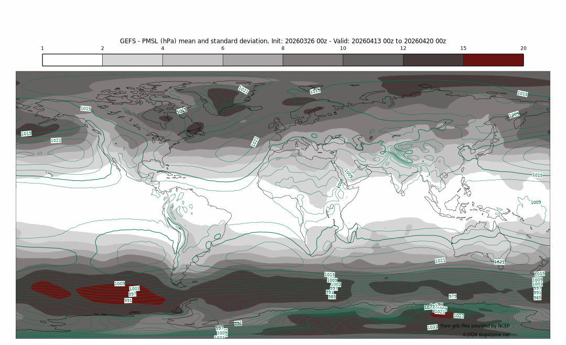Select the darkest gray 12–15 colorbar segment
The height and width of the screenshot is (345, 566).
pyautogui.click(x=433, y=60)
